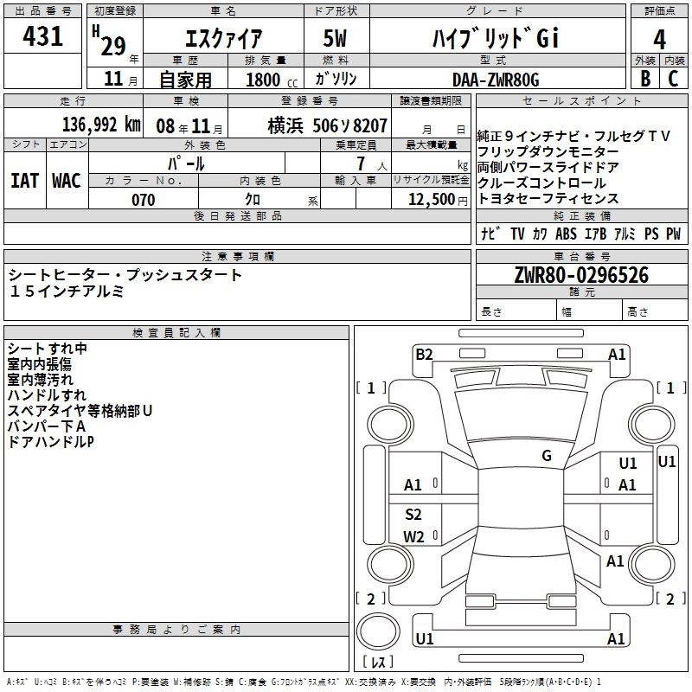
Task: Click color number 070
Action: 143,200
